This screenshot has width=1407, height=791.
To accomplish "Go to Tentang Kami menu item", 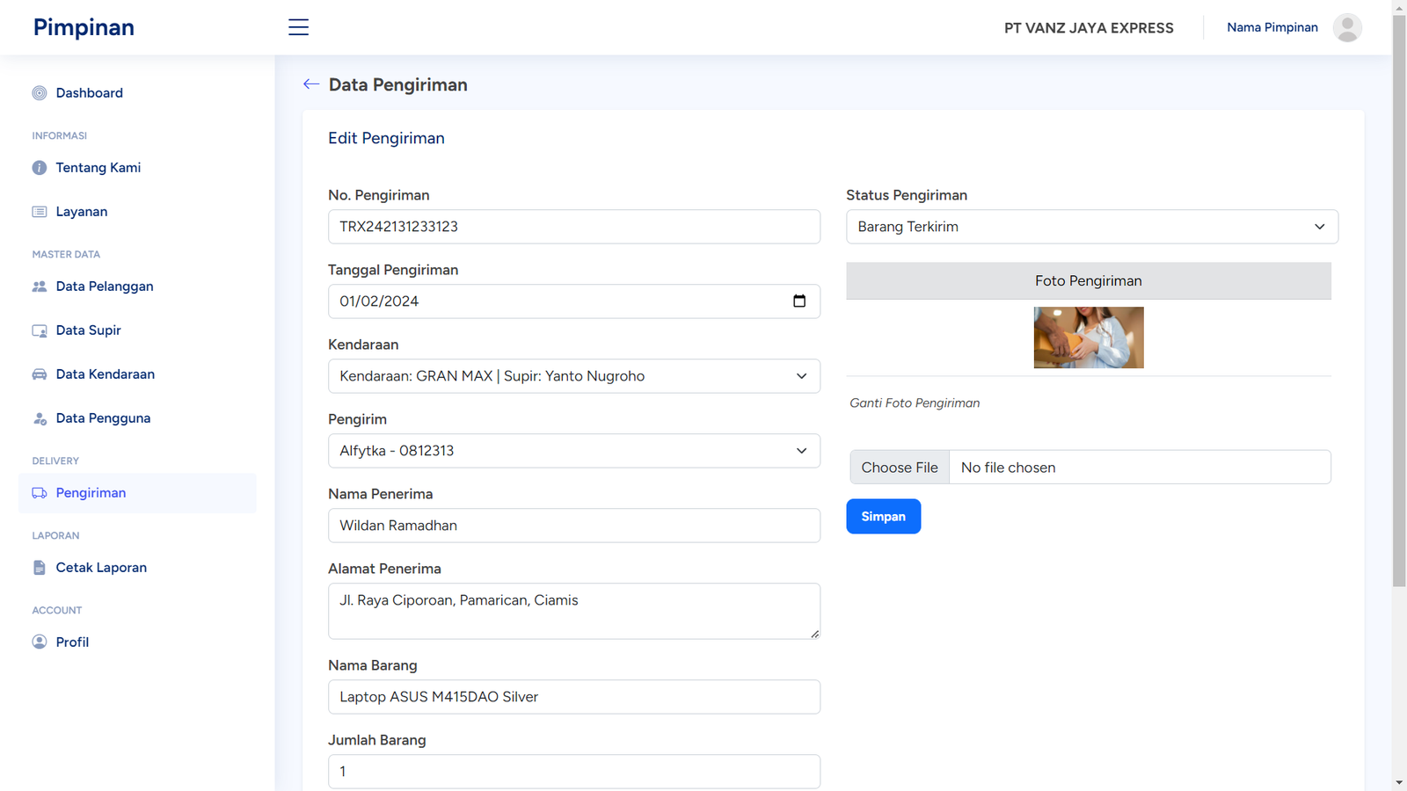I will point(98,168).
